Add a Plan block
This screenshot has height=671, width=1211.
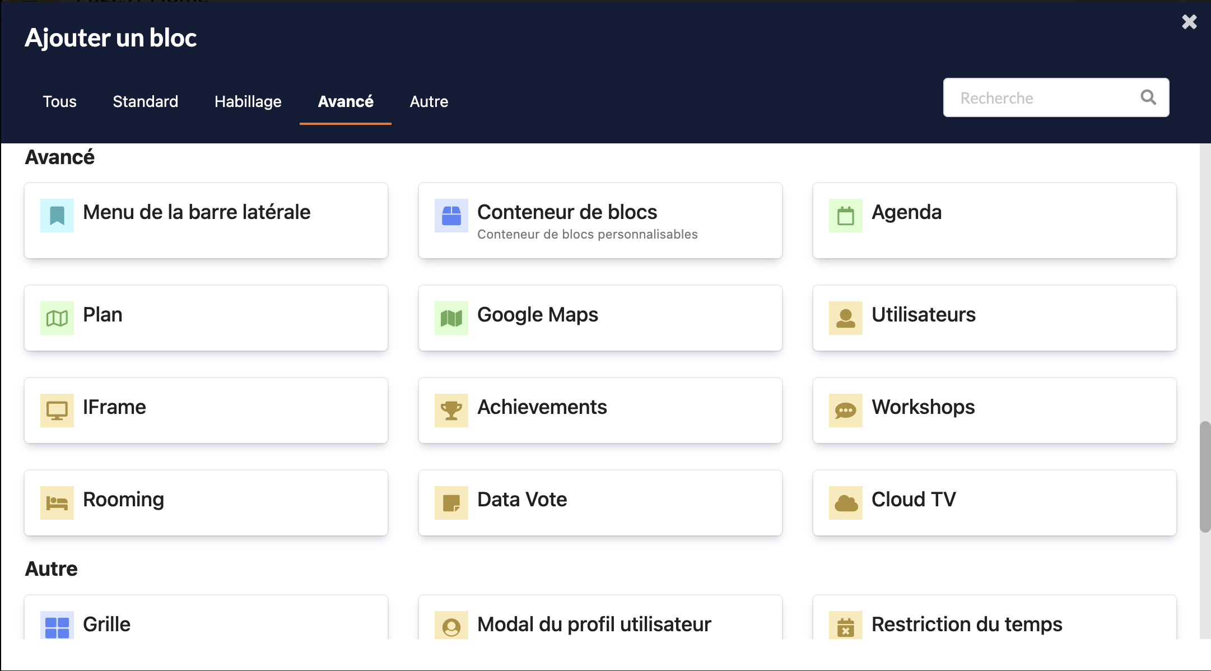(x=206, y=318)
